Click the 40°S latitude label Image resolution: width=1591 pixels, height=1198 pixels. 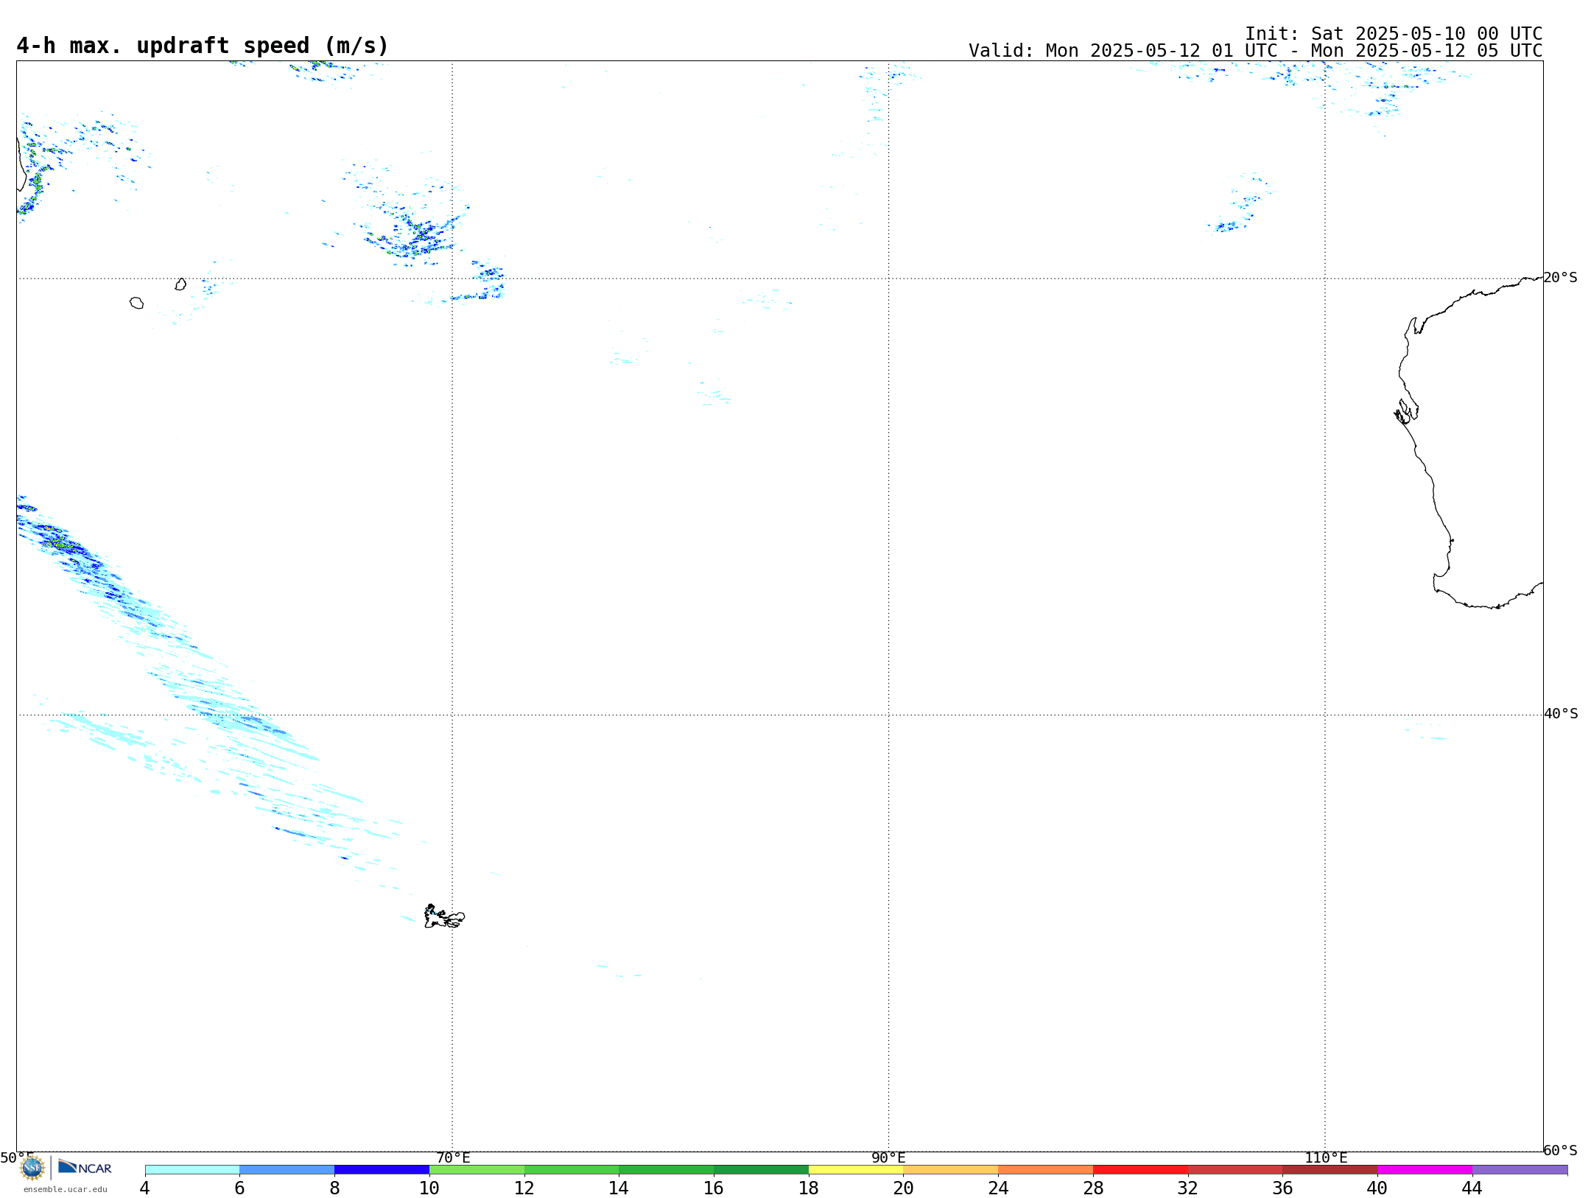coord(1561,714)
